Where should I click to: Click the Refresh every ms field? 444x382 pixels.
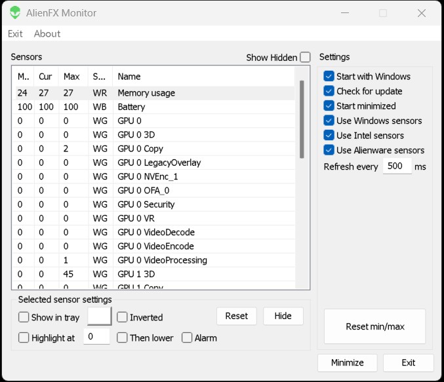pyautogui.click(x=397, y=166)
